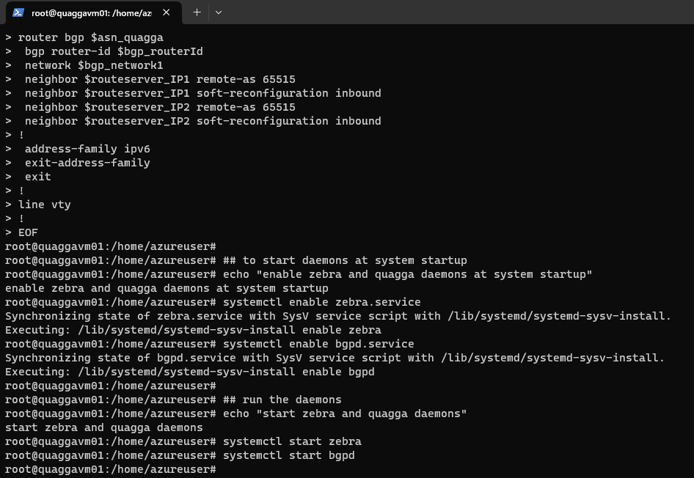This screenshot has height=478, width=694.
Task: Click the 'EOF' heredoc terminator line
Action: tap(28, 232)
